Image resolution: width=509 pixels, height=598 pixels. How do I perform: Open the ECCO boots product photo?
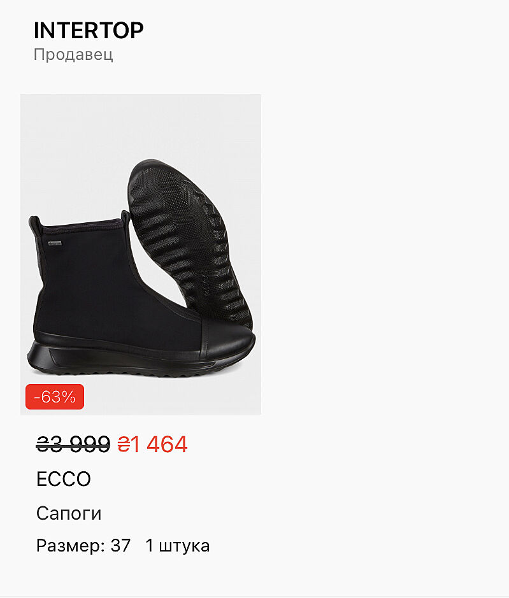141,254
